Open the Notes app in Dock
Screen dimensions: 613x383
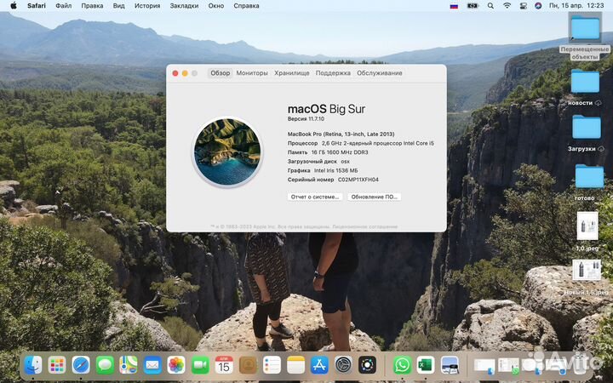(295, 365)
